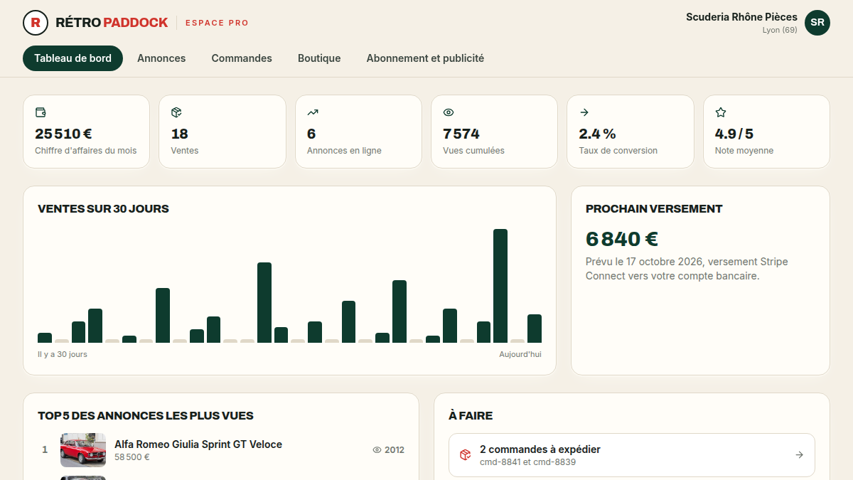
Task: Go to the Commandes tab
Action: click(x=242, y=58)
